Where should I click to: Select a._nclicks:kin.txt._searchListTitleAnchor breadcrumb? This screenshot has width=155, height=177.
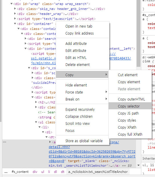coord(98,172)
